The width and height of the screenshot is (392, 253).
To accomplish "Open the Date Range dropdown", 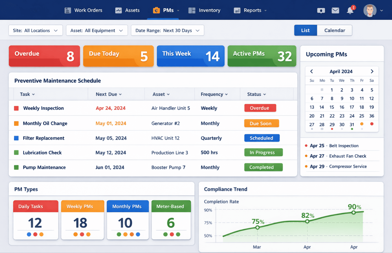I will [167, 30].
